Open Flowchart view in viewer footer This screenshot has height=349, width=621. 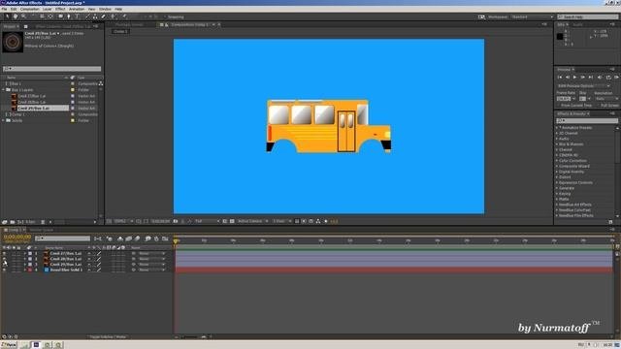coord(318,221)
